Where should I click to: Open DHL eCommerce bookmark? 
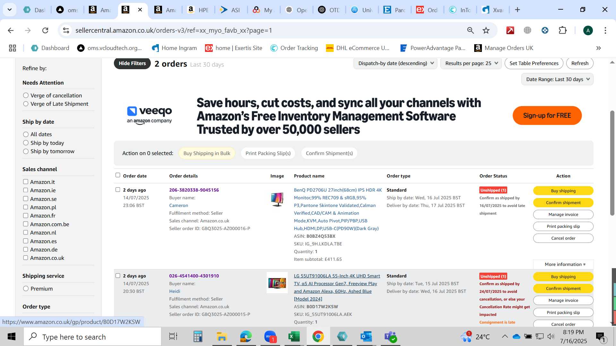point(358,48)
